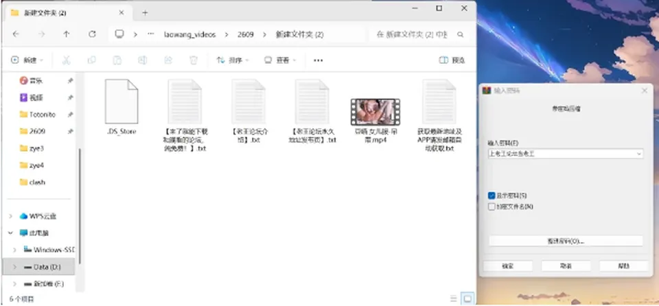Click 帮助 in the password dialog
Image resolution: width=659 pixels, height=306 pixels.
tap(624, 266)
